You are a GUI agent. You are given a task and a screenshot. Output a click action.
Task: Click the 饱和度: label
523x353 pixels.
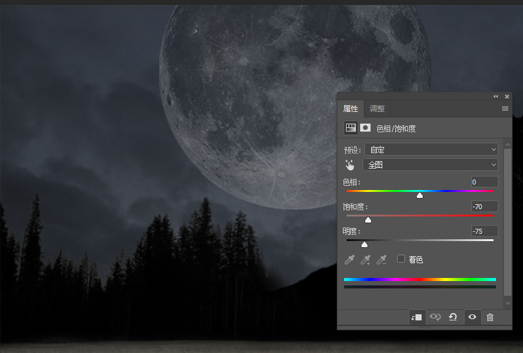tap(355, 207)
